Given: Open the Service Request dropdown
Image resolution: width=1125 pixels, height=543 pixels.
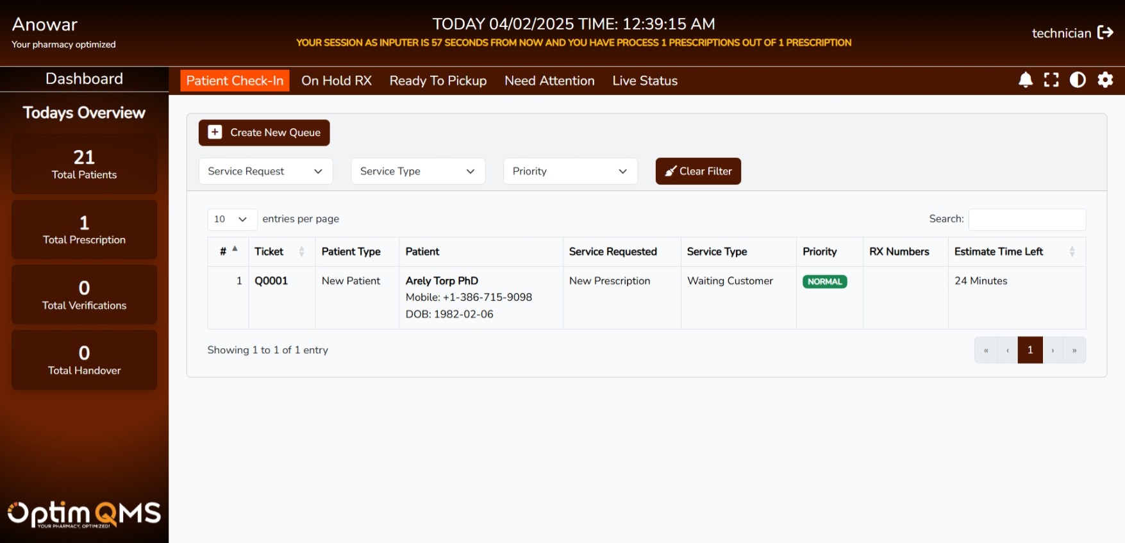Looking at the screenshot, I should click(265, 171).
